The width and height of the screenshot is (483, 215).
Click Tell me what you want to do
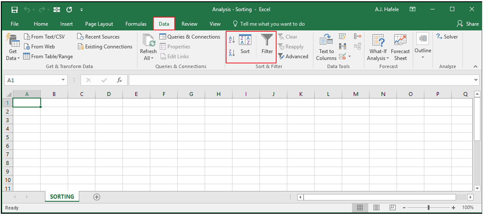click(x=268, y=24)
